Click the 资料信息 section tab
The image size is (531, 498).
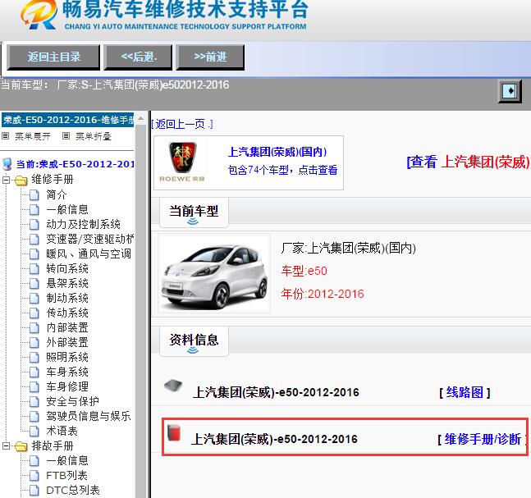click(194, 341)
